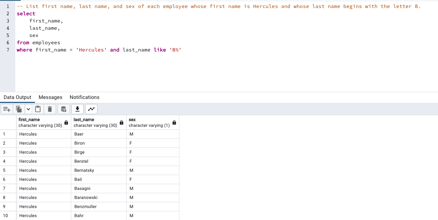
Task: Click the first_name column header lock indicator
Action: coord(66,123)
